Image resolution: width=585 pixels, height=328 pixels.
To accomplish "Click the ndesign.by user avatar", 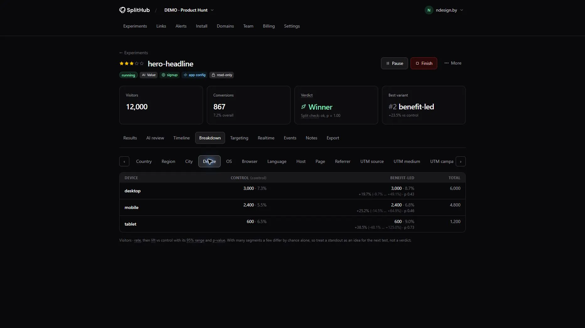I will 429,10.
